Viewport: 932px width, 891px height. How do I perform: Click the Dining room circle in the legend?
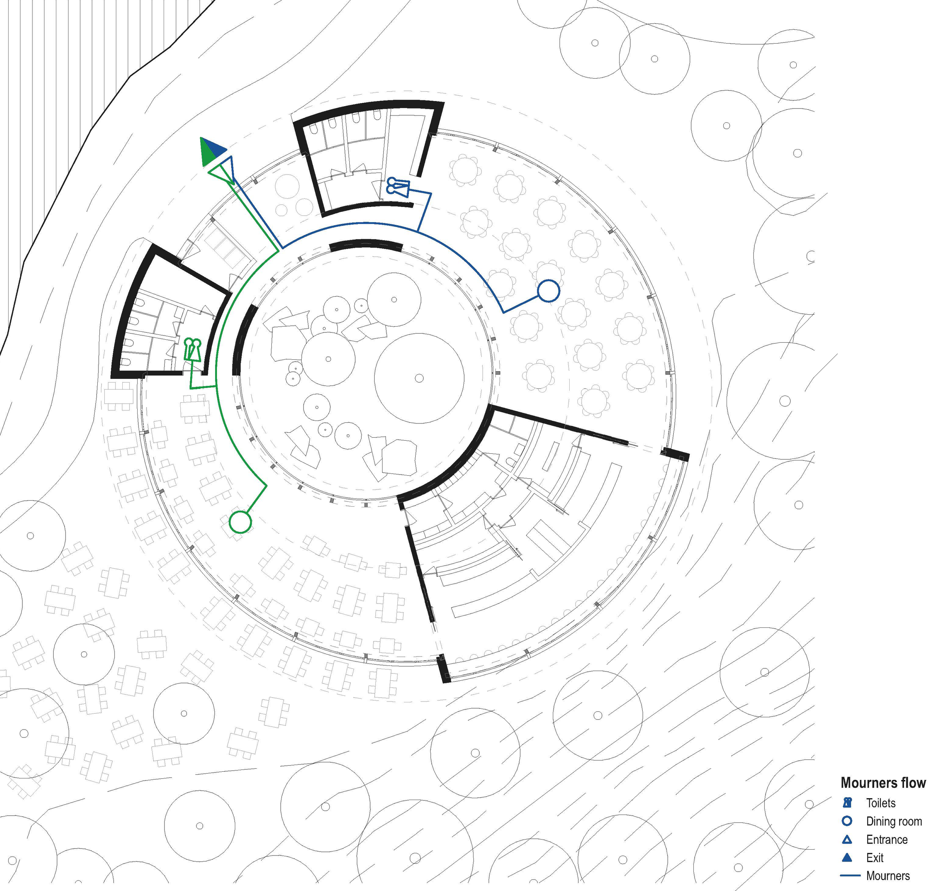click(x=847, y=821)
